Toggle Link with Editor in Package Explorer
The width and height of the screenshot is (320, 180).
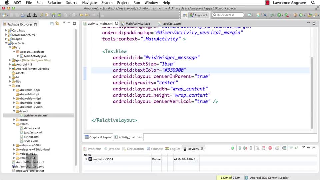57,24
